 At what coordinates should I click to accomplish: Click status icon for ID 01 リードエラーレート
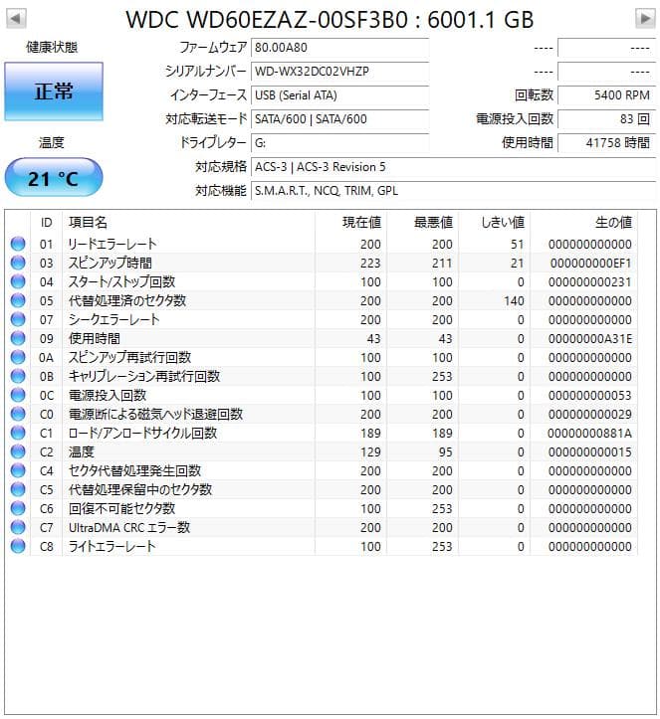point(18,244)
